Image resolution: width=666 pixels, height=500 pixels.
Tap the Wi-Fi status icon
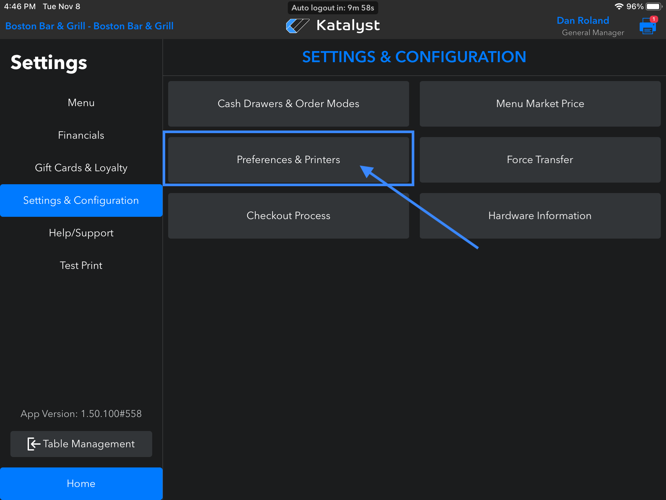(x=619, y=7)
